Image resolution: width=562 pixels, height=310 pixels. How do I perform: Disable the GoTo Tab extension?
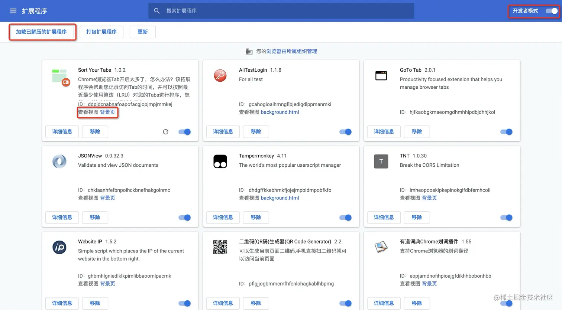507,132
